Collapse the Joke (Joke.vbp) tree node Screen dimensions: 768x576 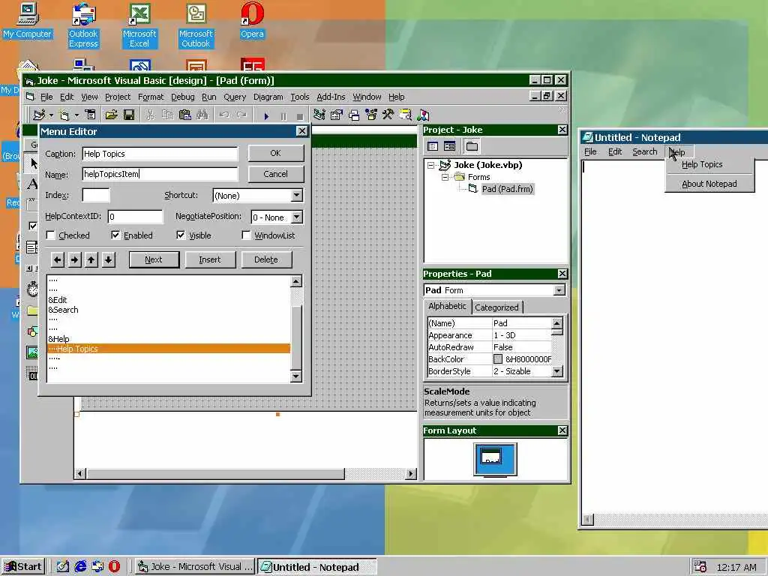(x=431, y=165)
